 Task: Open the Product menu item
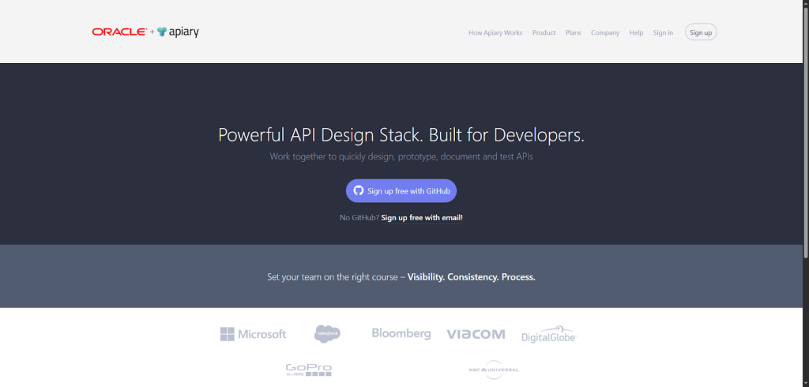pyautogui.click(x=544, y=32)
